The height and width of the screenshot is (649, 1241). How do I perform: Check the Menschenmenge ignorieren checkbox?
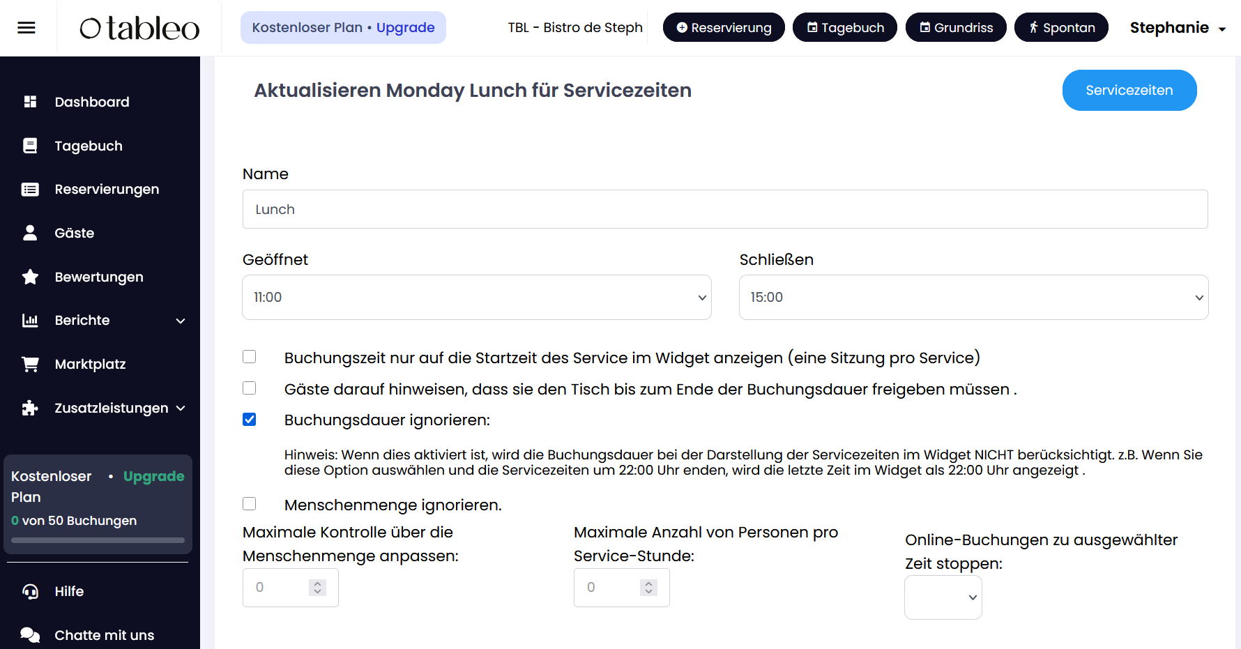(x=250, y=504)
